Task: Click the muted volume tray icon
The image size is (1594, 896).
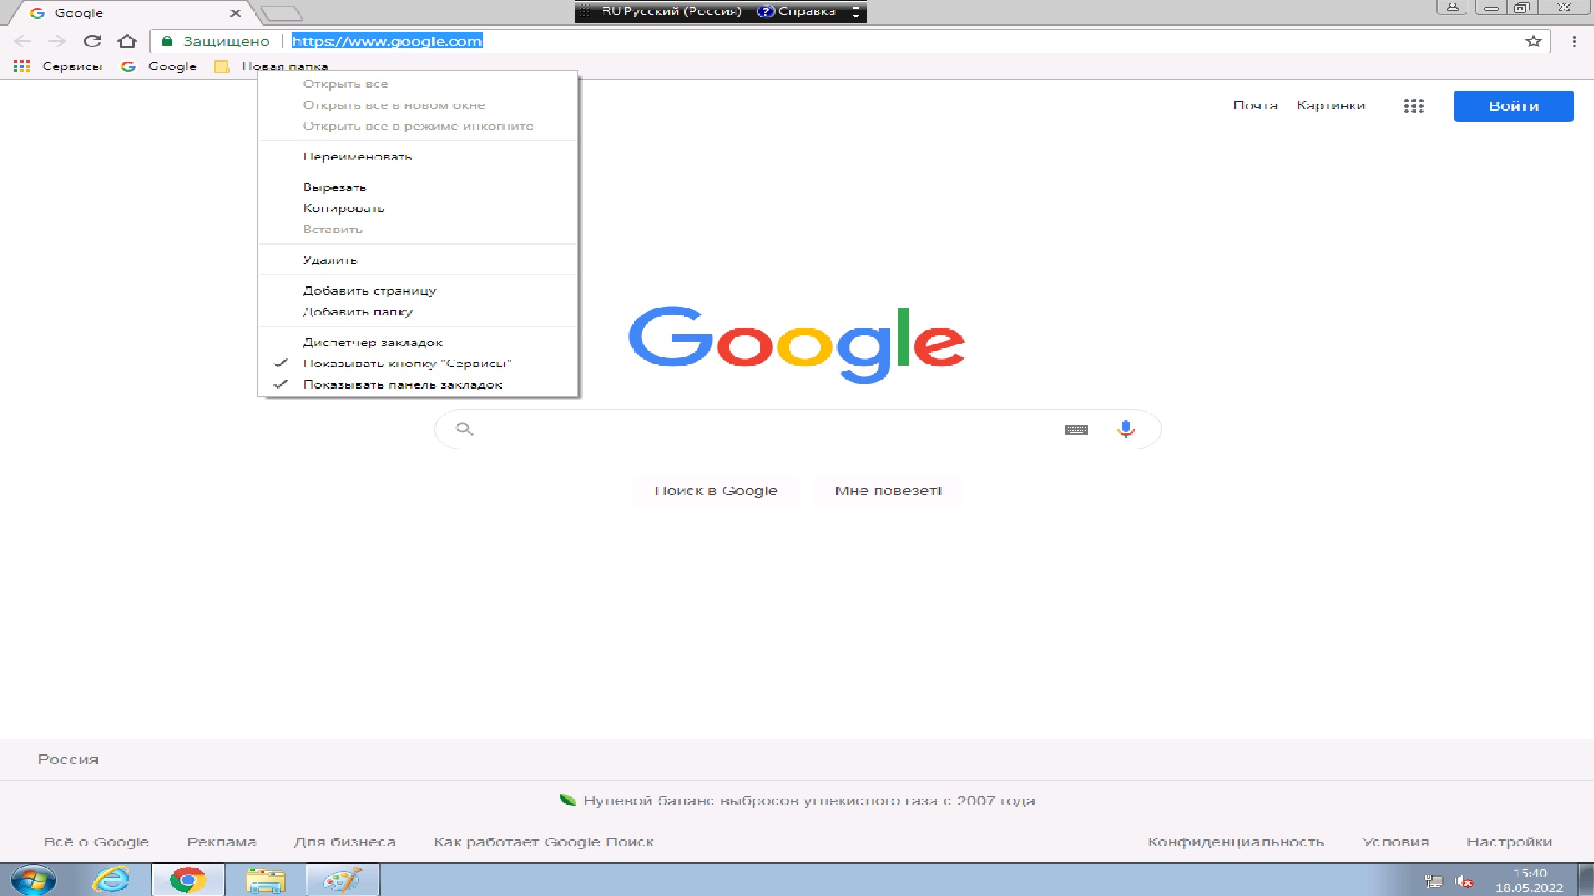Action: (x=1463, y=881)
